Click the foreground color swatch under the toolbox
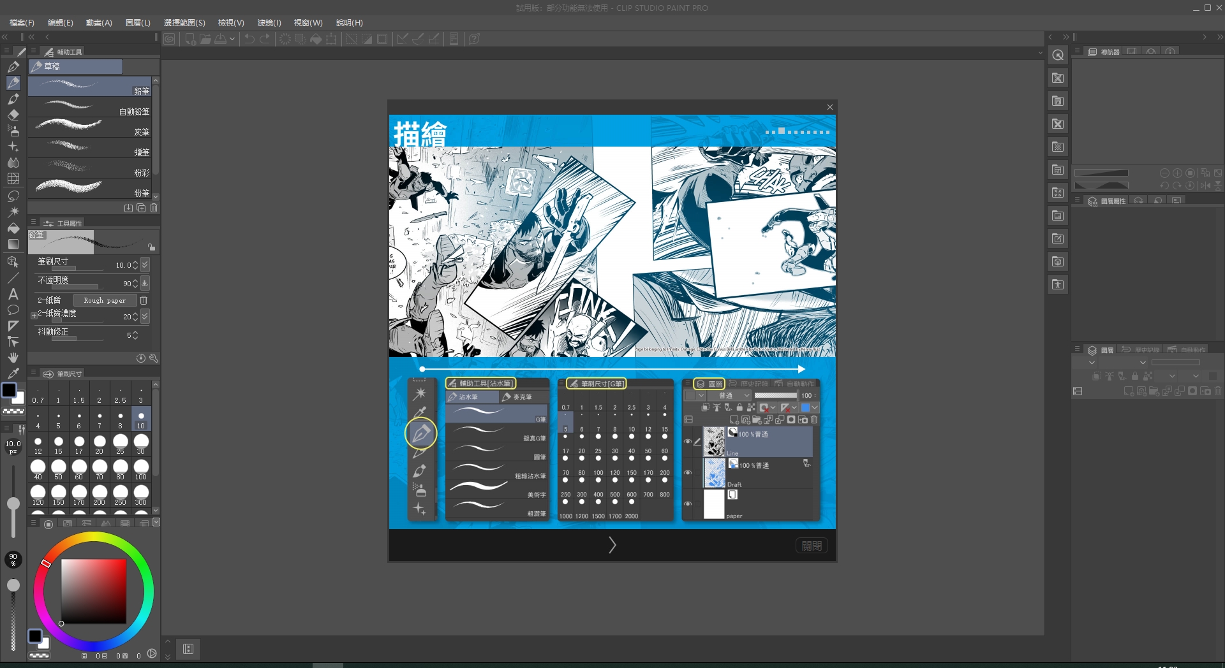The width and height of the screenshot is (1225, 668). click(x=9, y=390)
